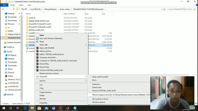The width and height of the screenshot is (198, 111).
Task: Open the quick access toolbar dropdown
Action: 12,2
